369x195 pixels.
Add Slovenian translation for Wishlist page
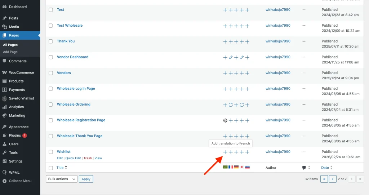pyautogui.click(x=247, y=152)
